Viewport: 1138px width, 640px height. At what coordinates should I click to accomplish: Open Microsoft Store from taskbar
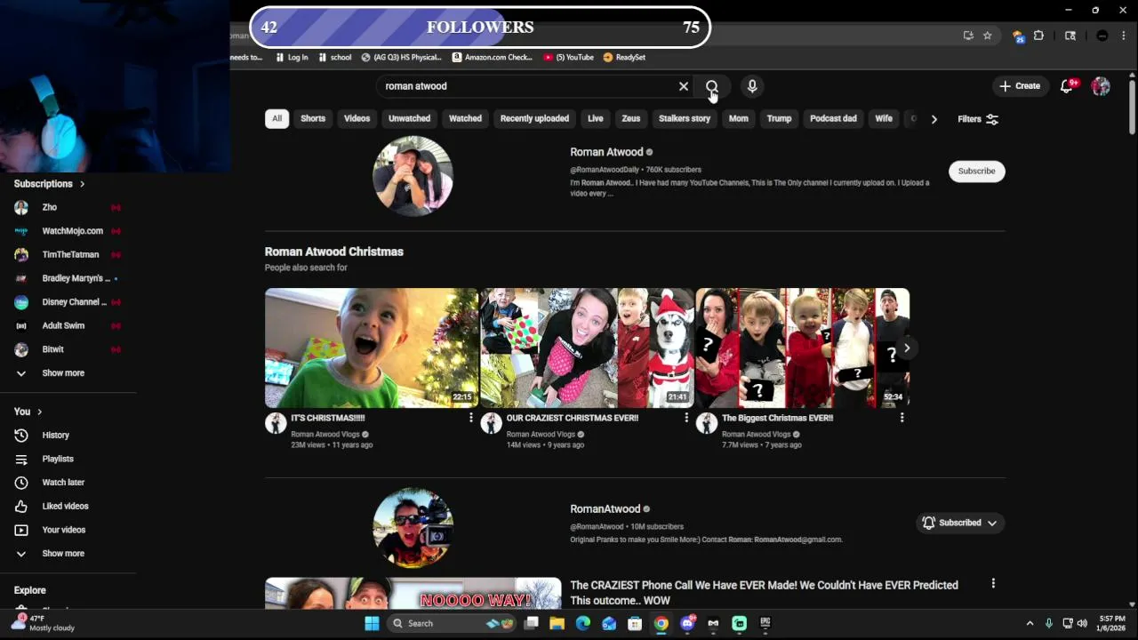(x=635, y=623)
